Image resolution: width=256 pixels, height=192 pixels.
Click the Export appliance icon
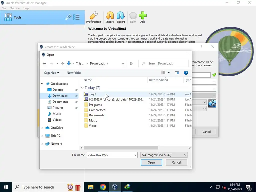(121, 17)
